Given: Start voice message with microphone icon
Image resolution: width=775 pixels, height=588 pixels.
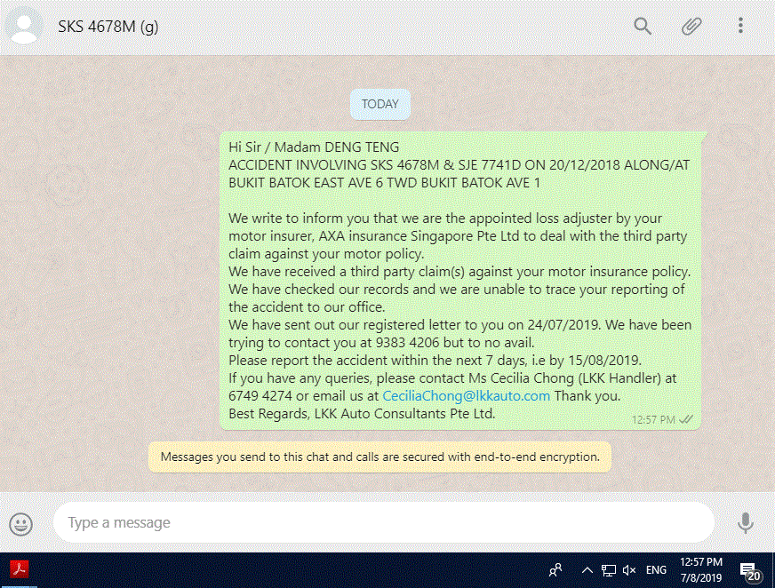Looking at the screenshot, I should [x=746, y=523].
